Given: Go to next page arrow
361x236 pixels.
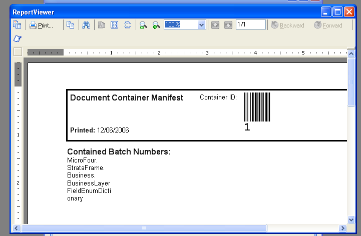Looking at the screenshot, I should pos(228,25).
